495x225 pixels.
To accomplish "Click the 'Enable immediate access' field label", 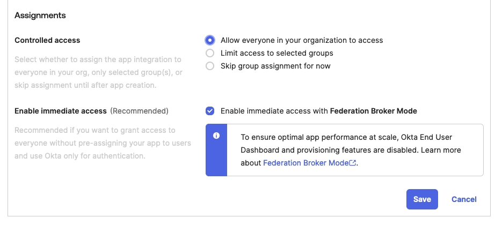I will [x=61, y=111].
